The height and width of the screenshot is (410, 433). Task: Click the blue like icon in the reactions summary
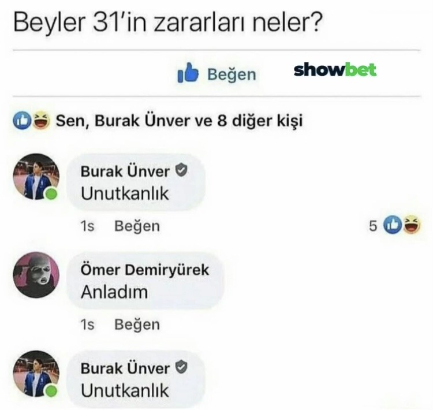[x=22, y=121]
